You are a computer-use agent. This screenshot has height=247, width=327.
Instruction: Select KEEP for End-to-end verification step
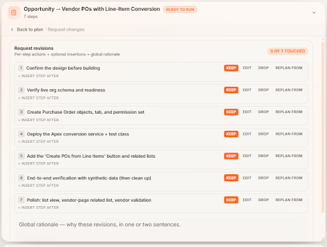[x=231, y=178]
